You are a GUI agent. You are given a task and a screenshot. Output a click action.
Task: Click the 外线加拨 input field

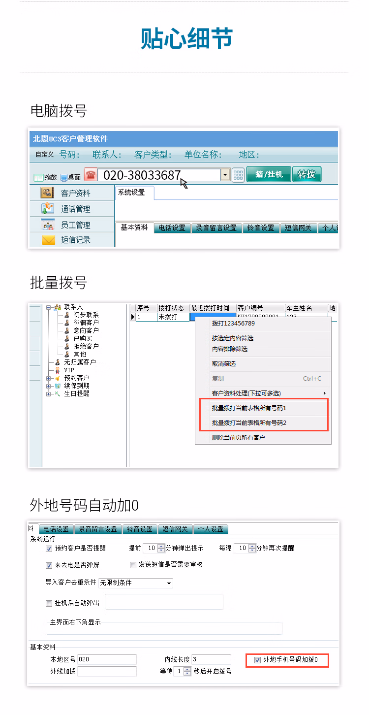click(107, 671)
